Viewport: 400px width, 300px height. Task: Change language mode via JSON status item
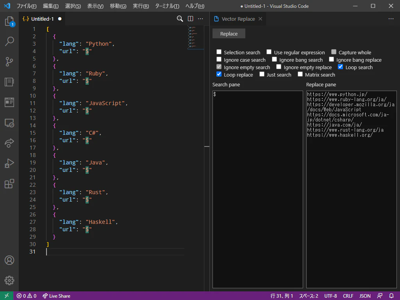(x=365, y=296)
